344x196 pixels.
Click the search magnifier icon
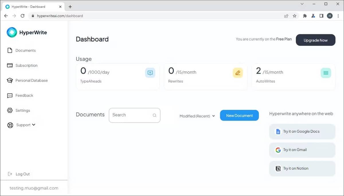point(155,115)
